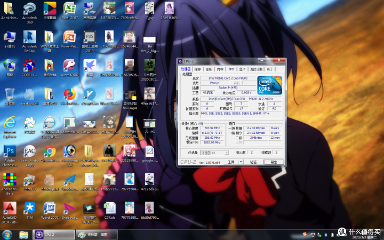Open the AutoCAD 2014 desktop icon
Viewport: 384px width, 240px height.
pyautogui.click(x=10, y=213)
